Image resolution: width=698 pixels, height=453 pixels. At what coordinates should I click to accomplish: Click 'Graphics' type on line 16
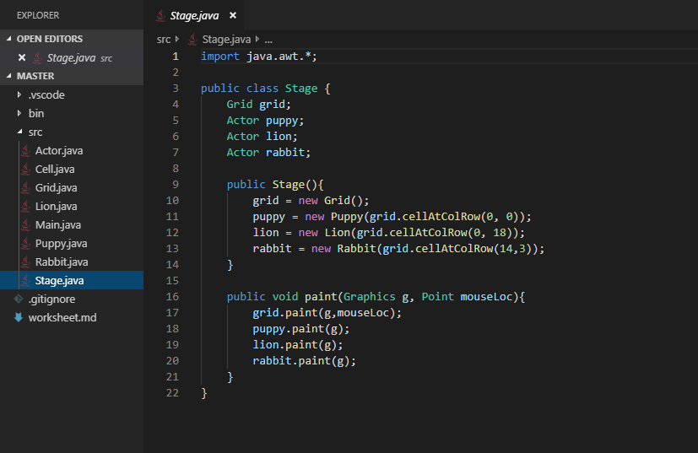click(x=370, y=297)
